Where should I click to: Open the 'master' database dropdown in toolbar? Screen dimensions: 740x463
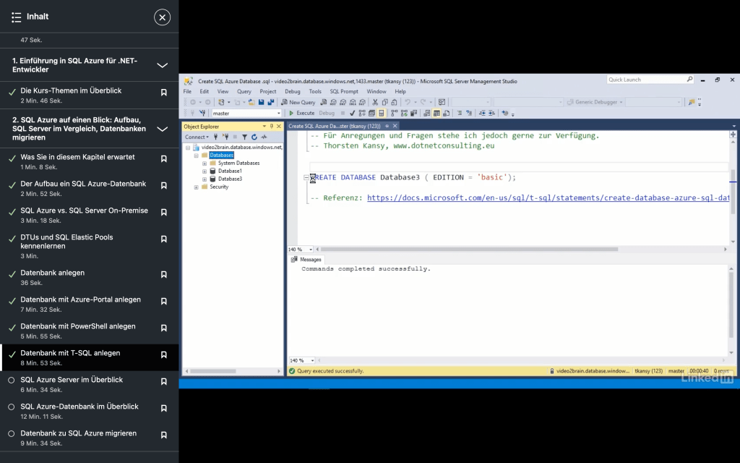pos(279,114)
